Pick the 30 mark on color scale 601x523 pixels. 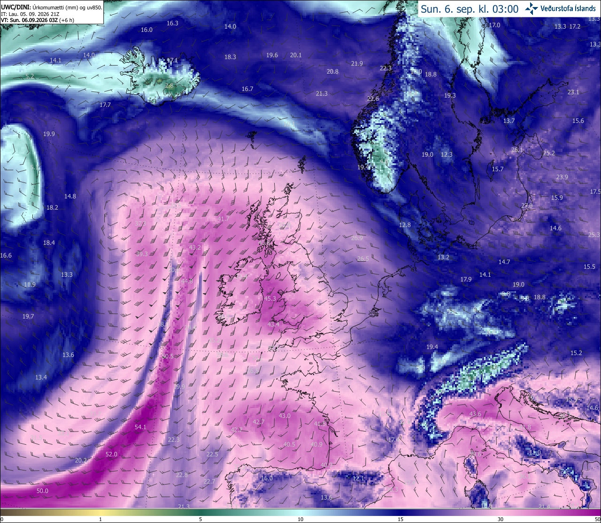coord(501,519)
